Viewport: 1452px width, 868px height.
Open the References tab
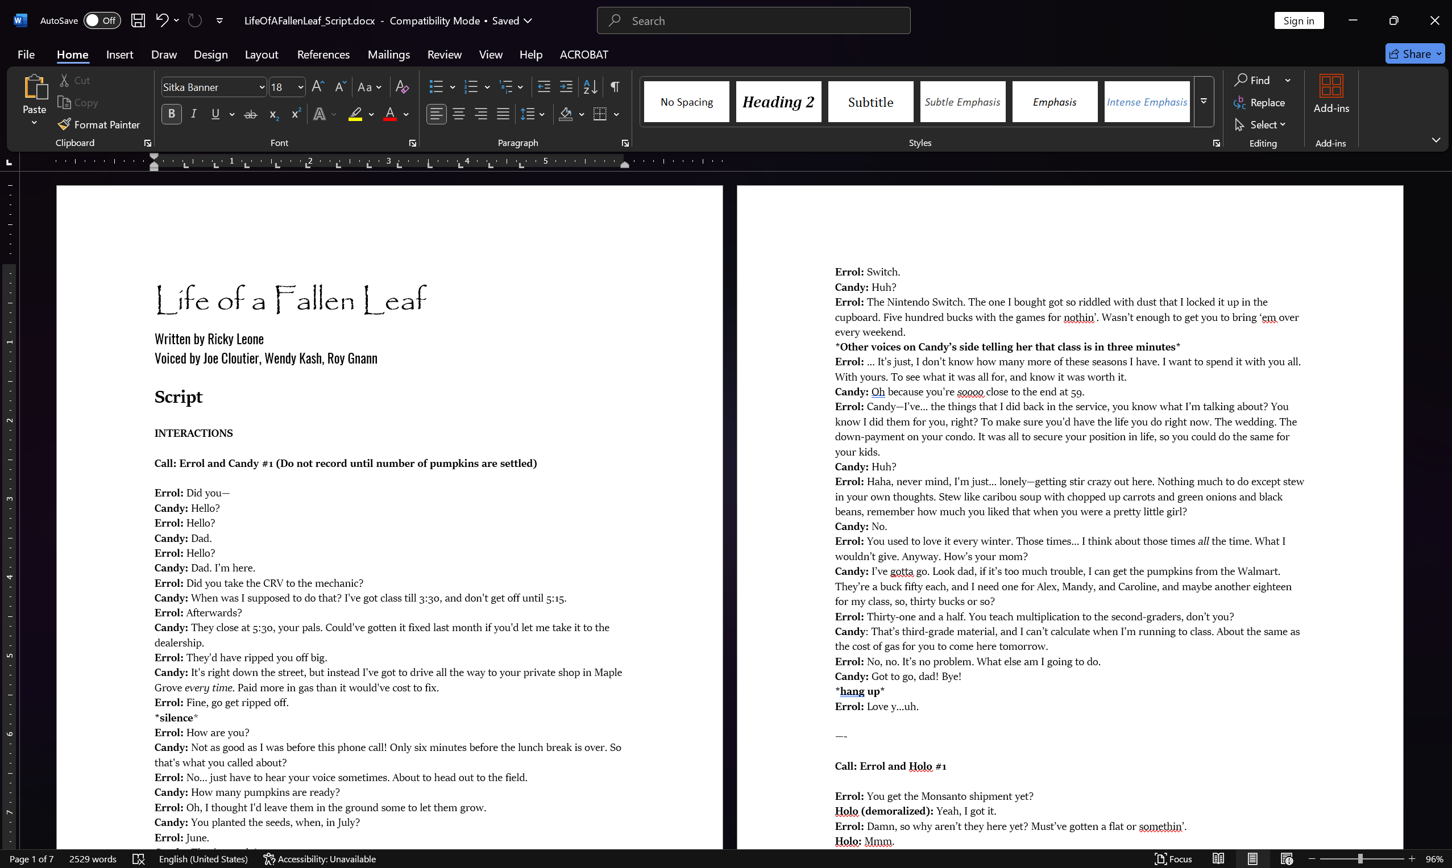click(x=323, y=55)
